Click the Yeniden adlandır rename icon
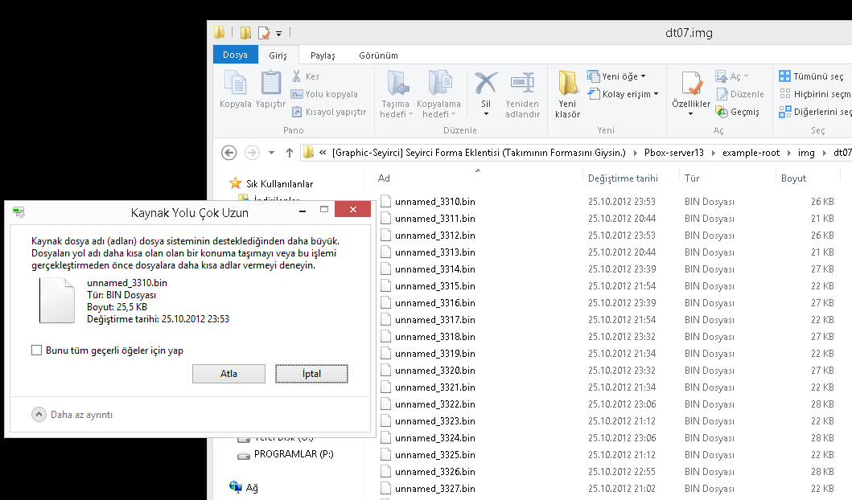The width and height of the screenshot is (852, 500). pyautogui.click(x=522, y=84)
